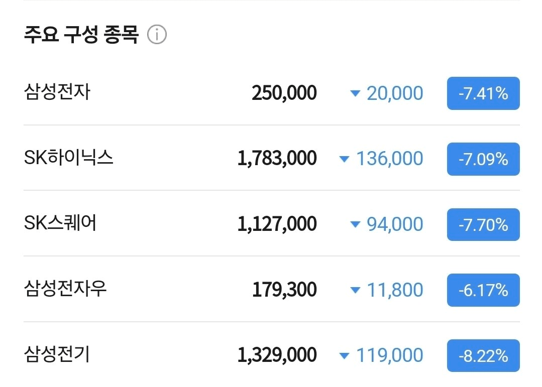Open info icon next to 주요 구성 종목
The height and width of the screenshot is (387, 542).
click(157, 35)
